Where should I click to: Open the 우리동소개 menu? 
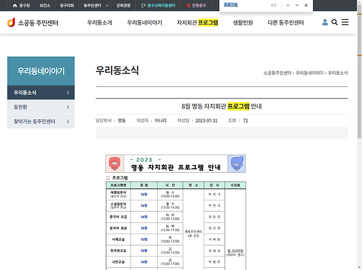[100, 23]
